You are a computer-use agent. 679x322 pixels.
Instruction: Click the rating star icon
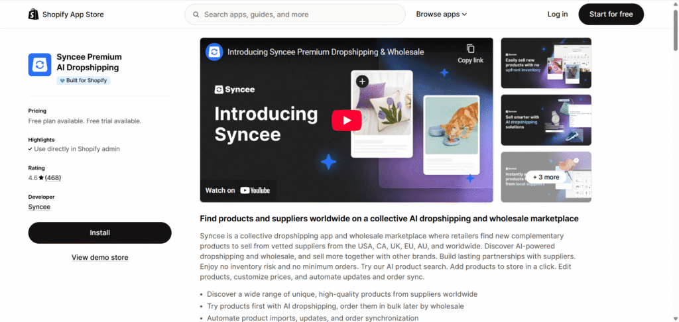(41, 178)
